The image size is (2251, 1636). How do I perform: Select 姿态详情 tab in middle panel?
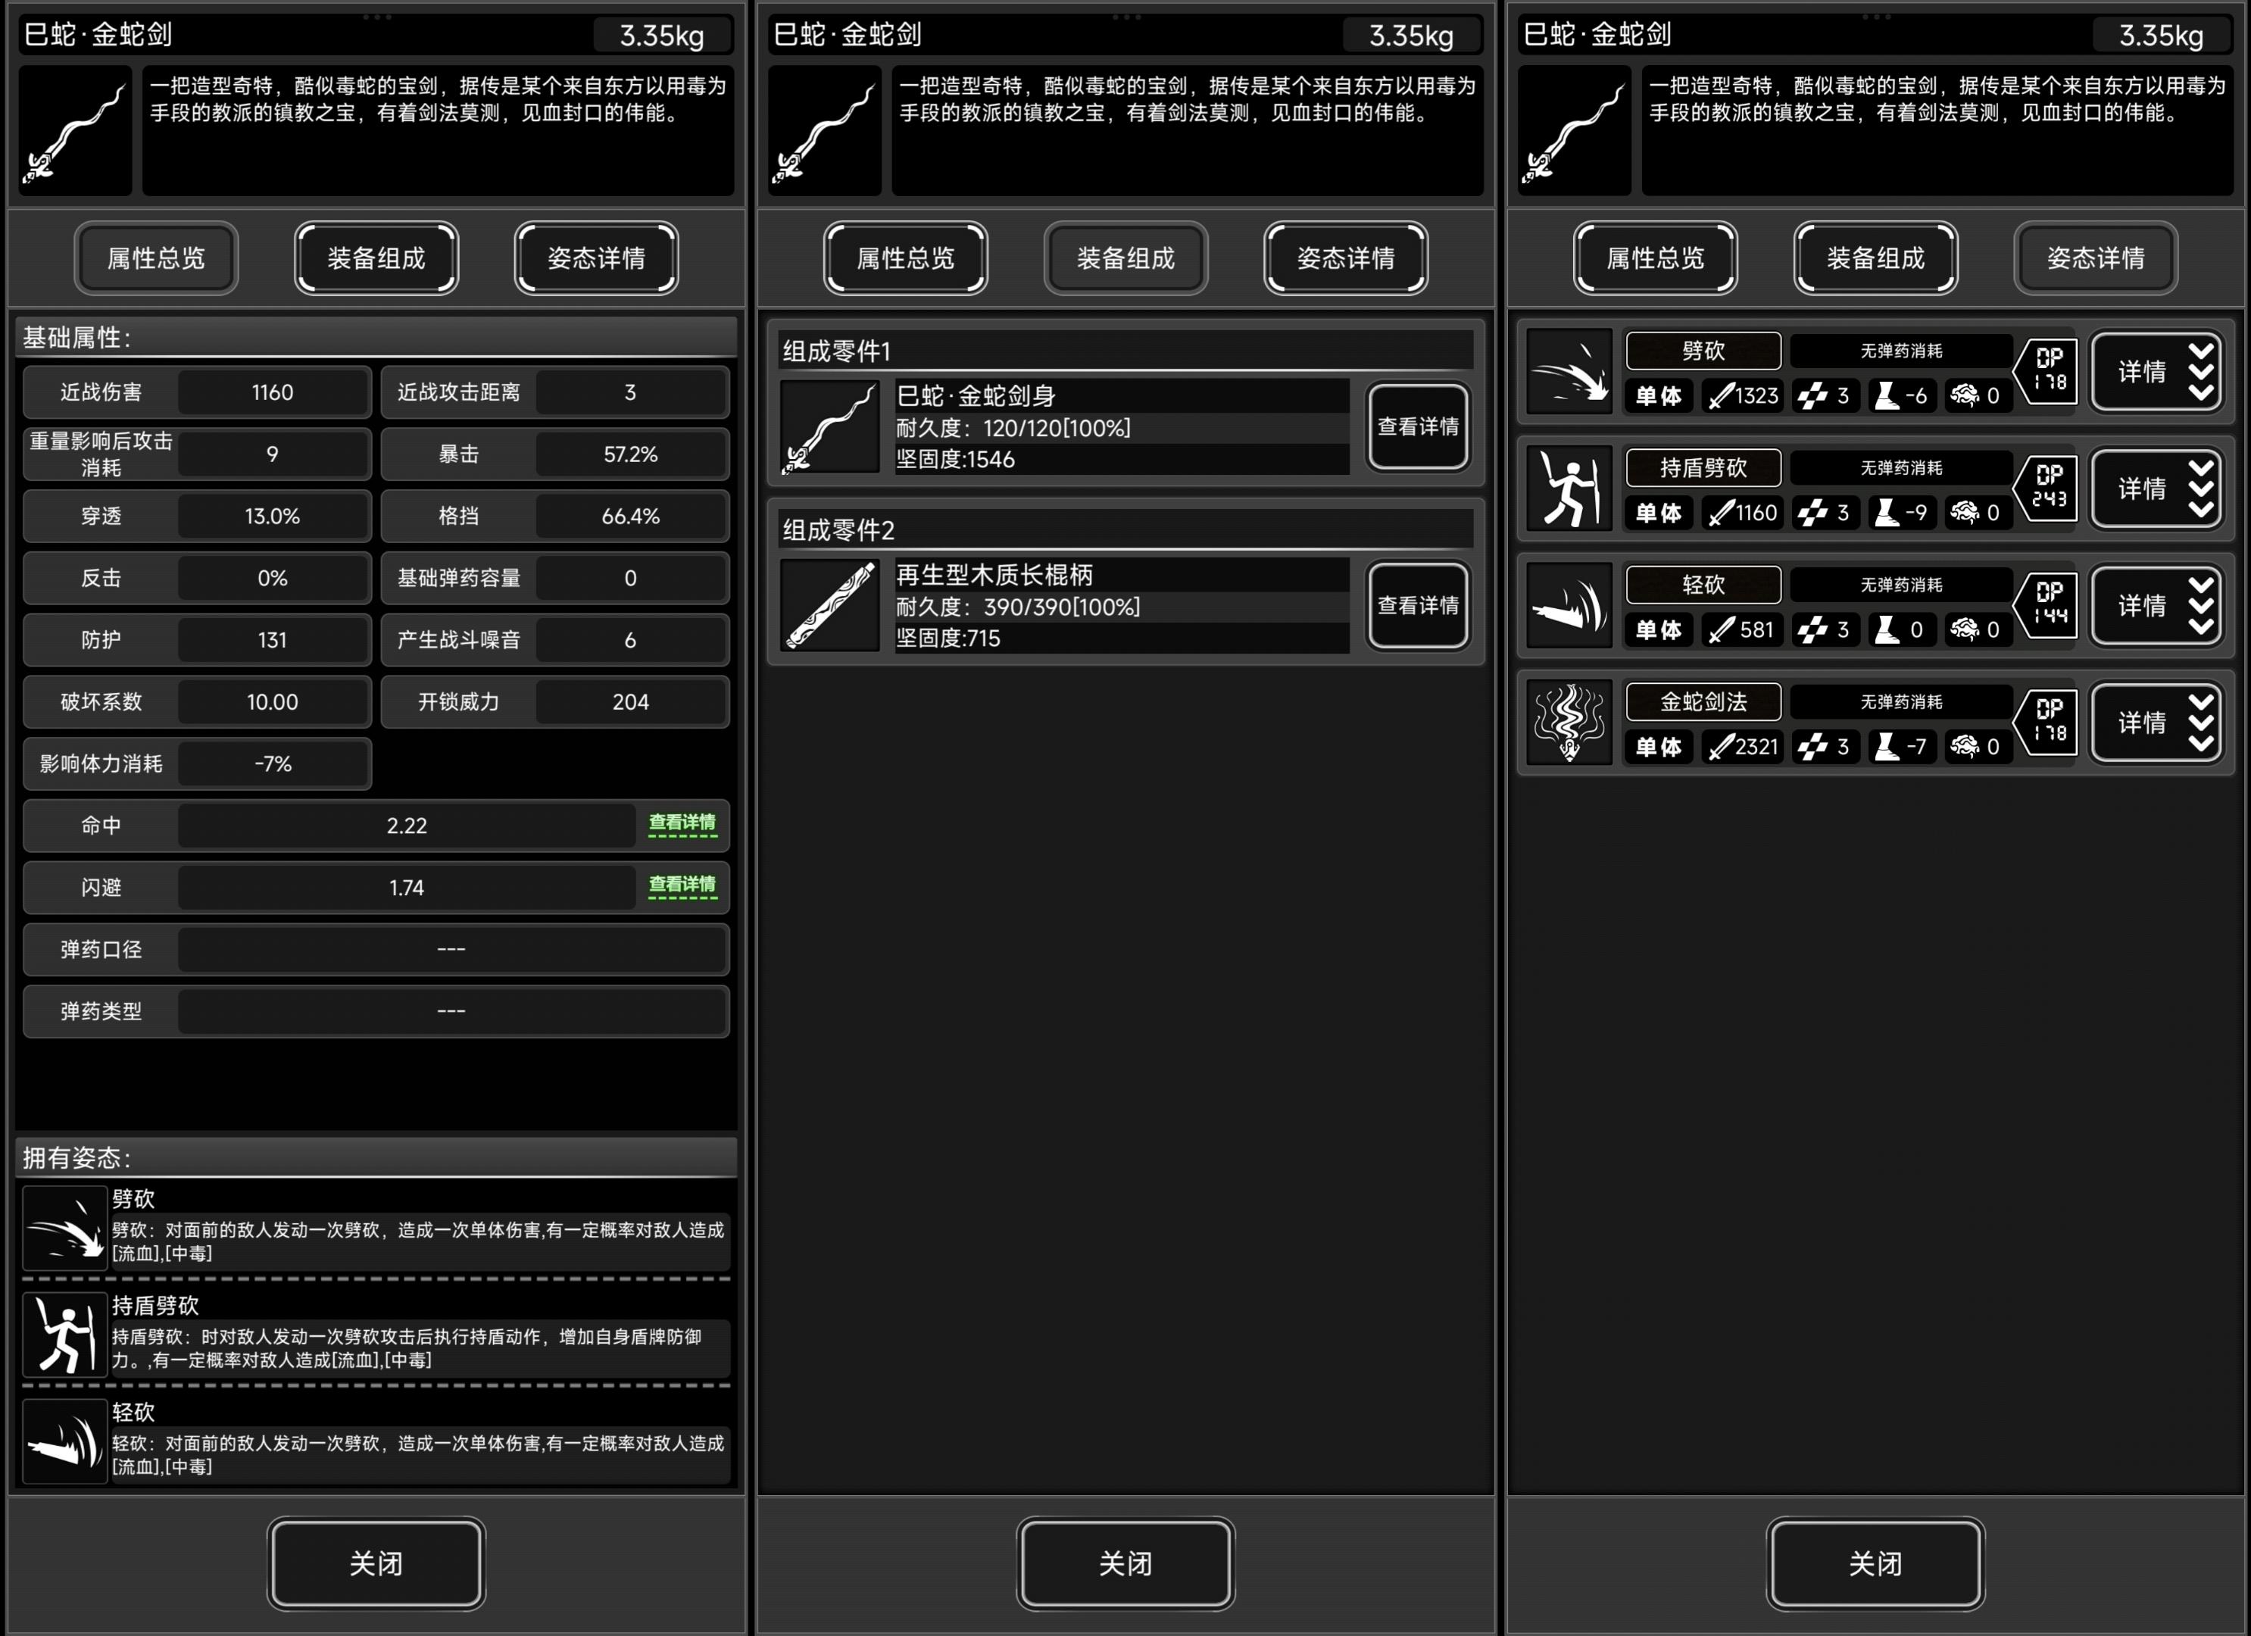coord(1346,258)
